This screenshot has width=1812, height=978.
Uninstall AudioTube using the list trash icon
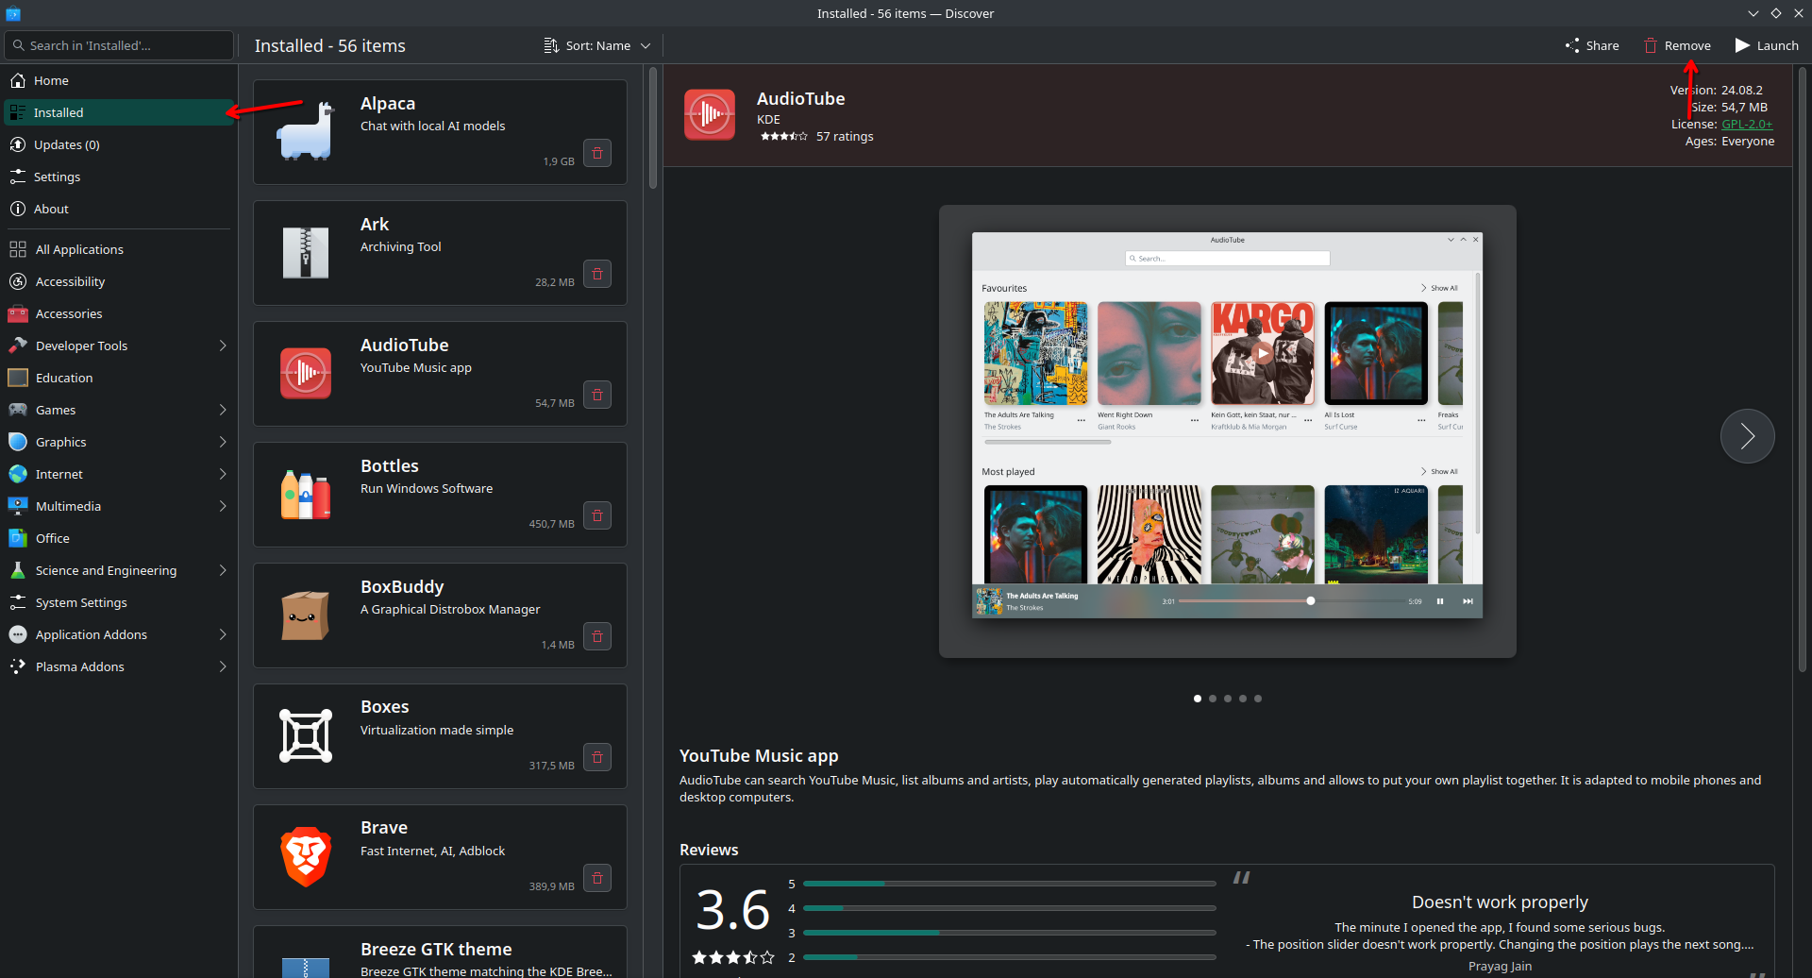point(597,395)
